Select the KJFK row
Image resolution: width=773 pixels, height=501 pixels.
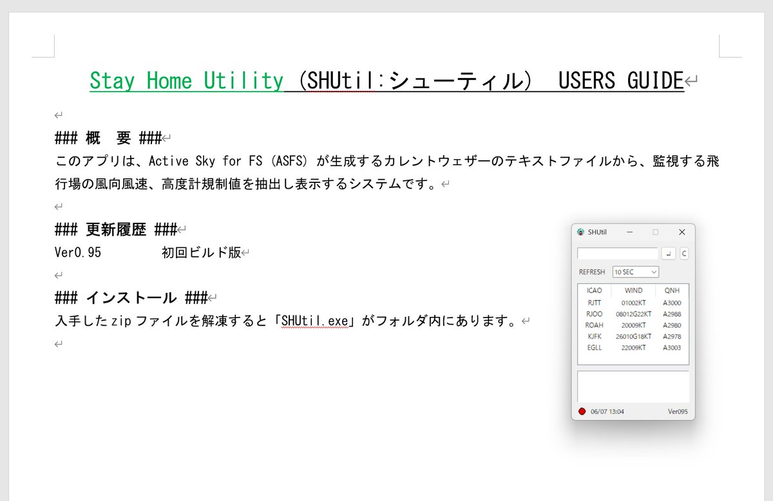tap(633, 336)
